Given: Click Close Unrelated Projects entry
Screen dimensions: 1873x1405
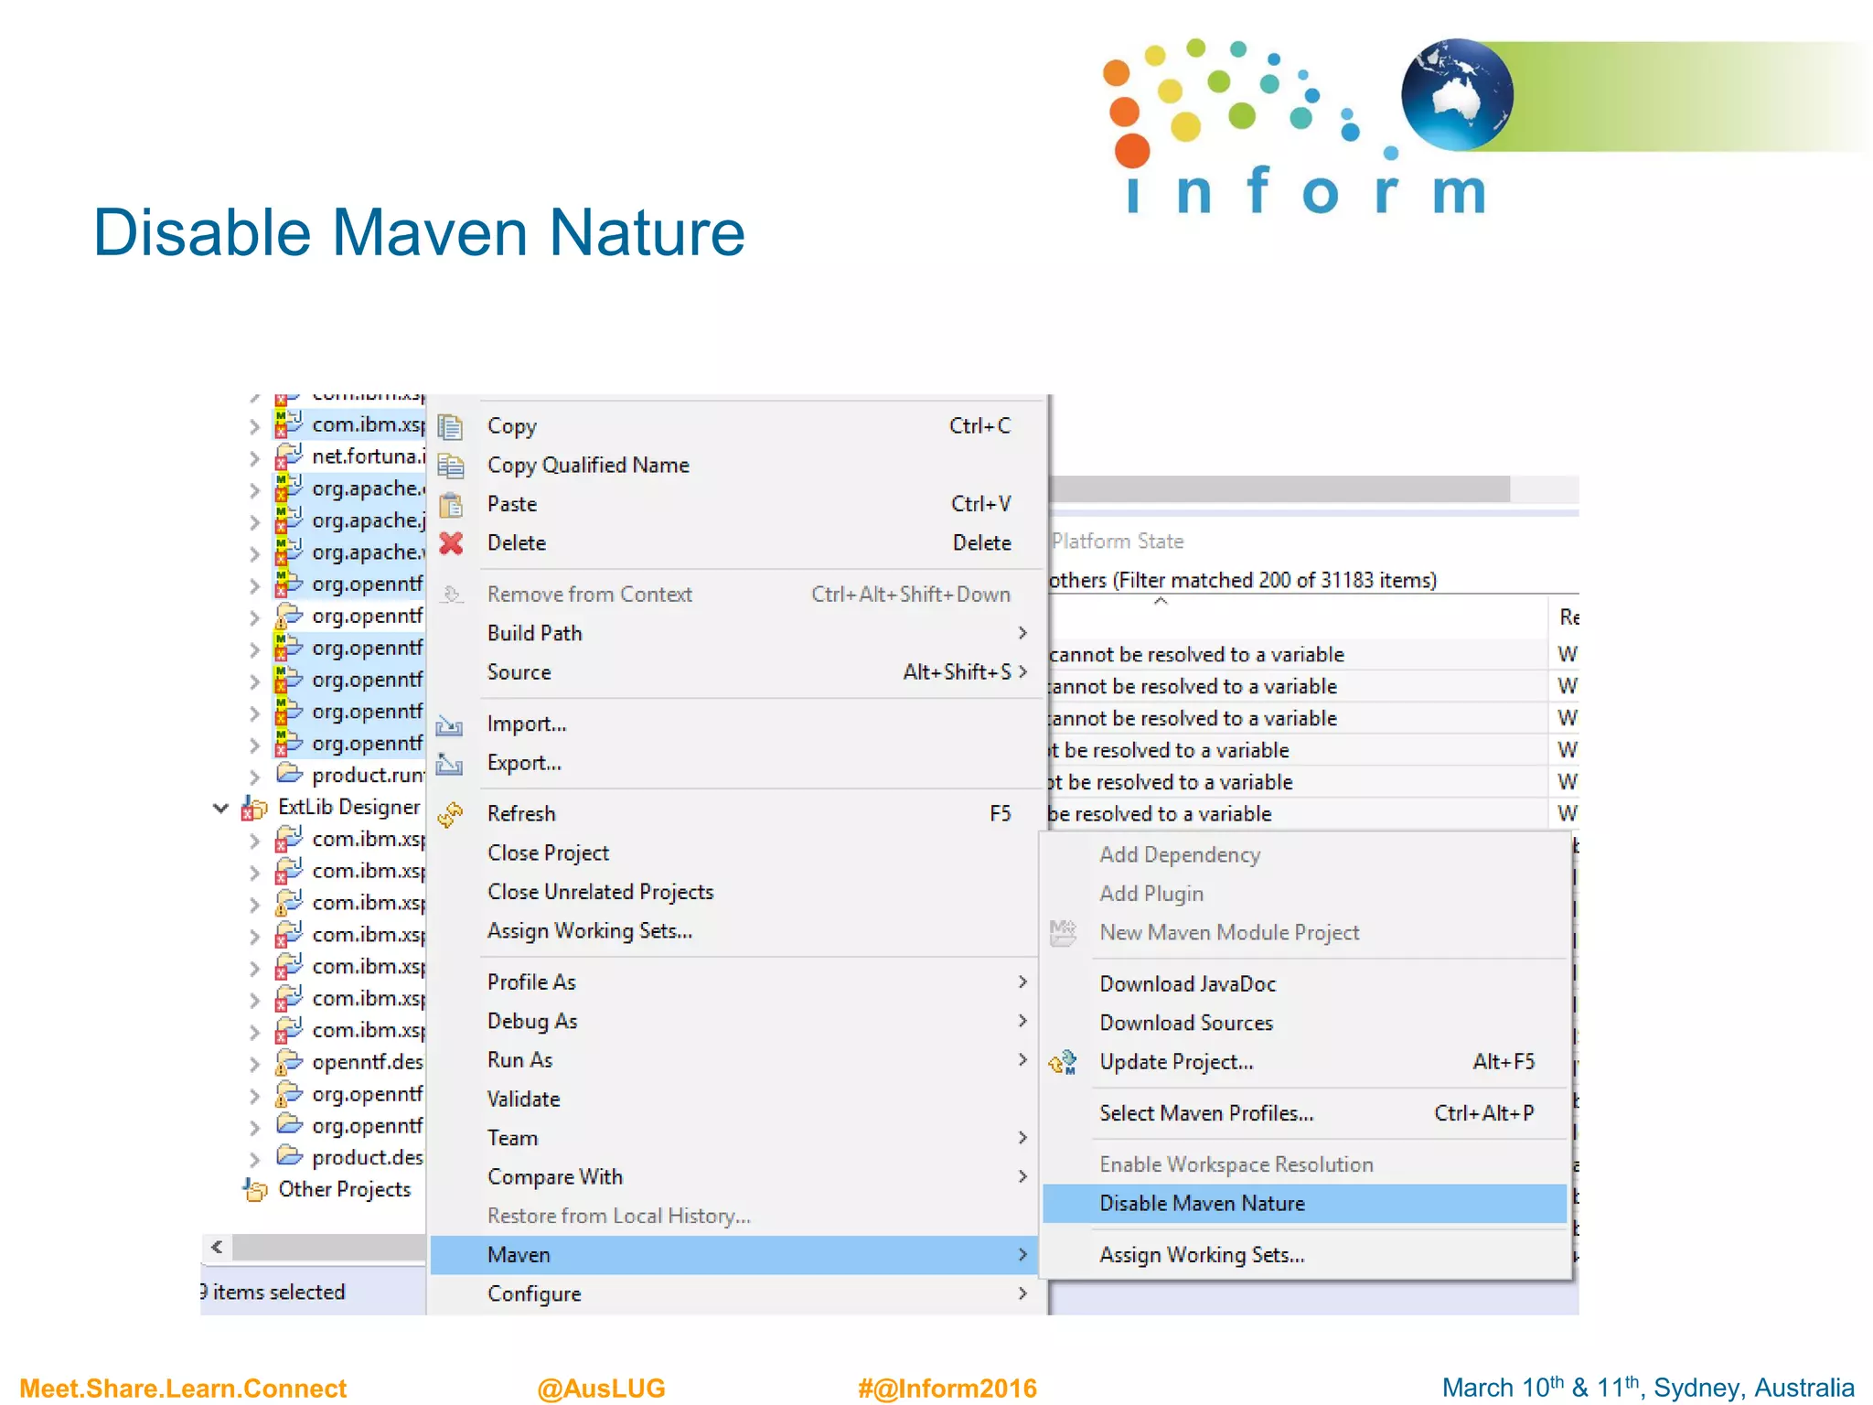Looking at the screenshot, I should pyautogui.click(x=600, y=892).
